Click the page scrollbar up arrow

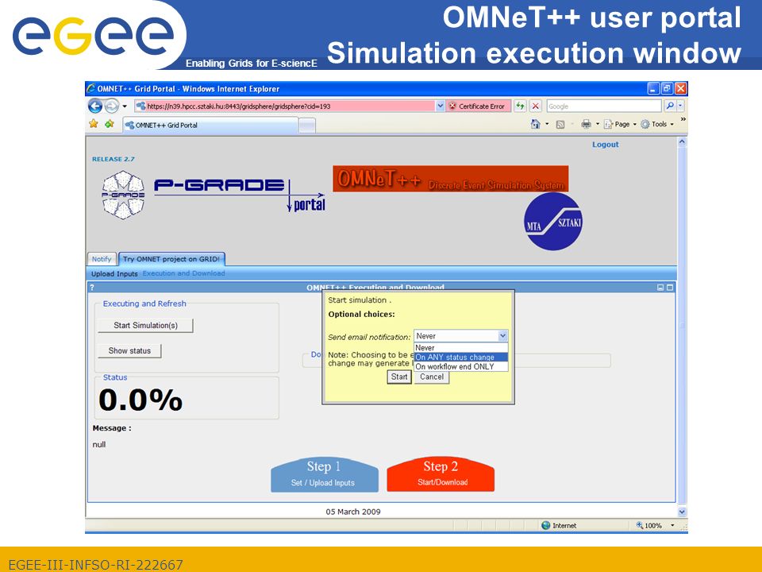682,142
